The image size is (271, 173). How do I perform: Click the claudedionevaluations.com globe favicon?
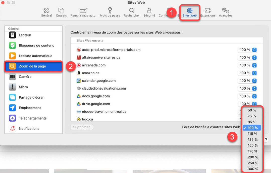pyautogui.click(x=79, y=88)
